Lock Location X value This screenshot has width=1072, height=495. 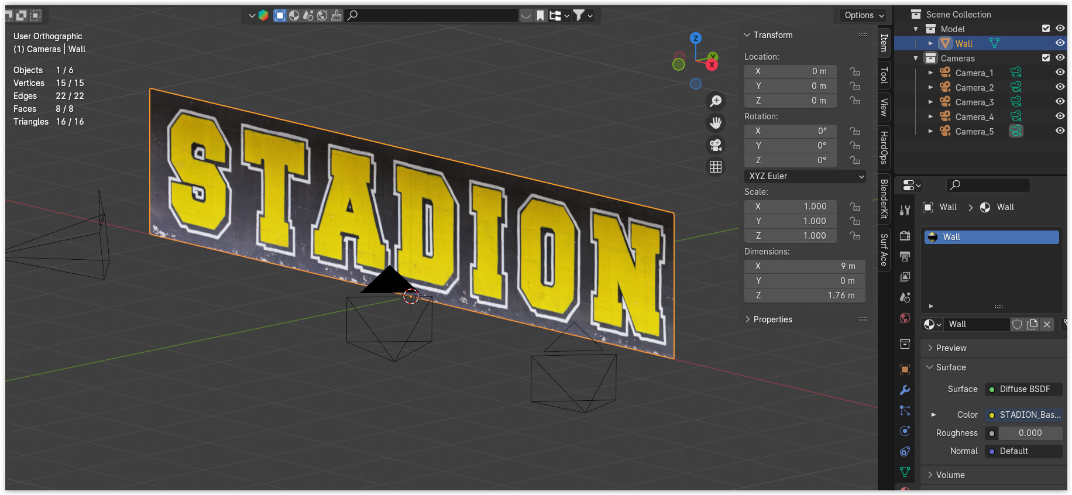(x=855, y=71)
